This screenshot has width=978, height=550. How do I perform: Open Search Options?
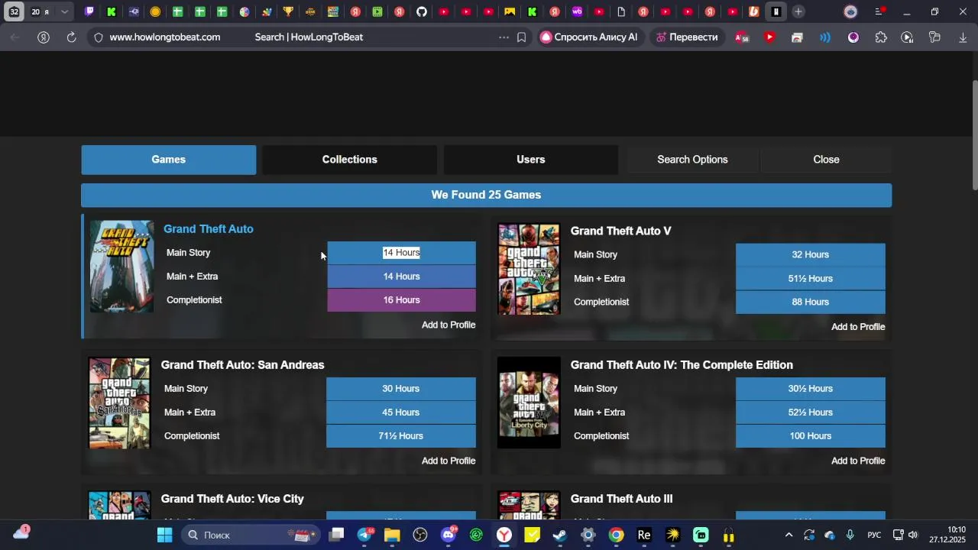coord(692,160)
